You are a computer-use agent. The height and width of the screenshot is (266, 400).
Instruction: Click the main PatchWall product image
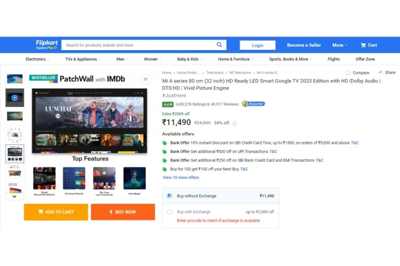(x=89, y=121)
